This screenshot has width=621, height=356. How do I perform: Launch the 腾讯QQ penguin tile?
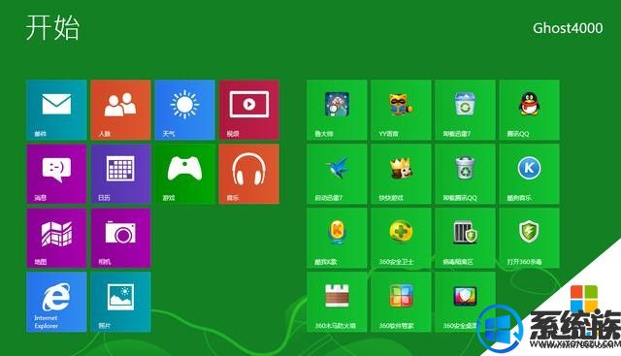[529, 110]
